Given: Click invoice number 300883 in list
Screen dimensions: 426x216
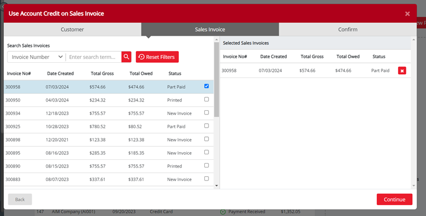Looking at the screenshot, I should tap(13, 179).
